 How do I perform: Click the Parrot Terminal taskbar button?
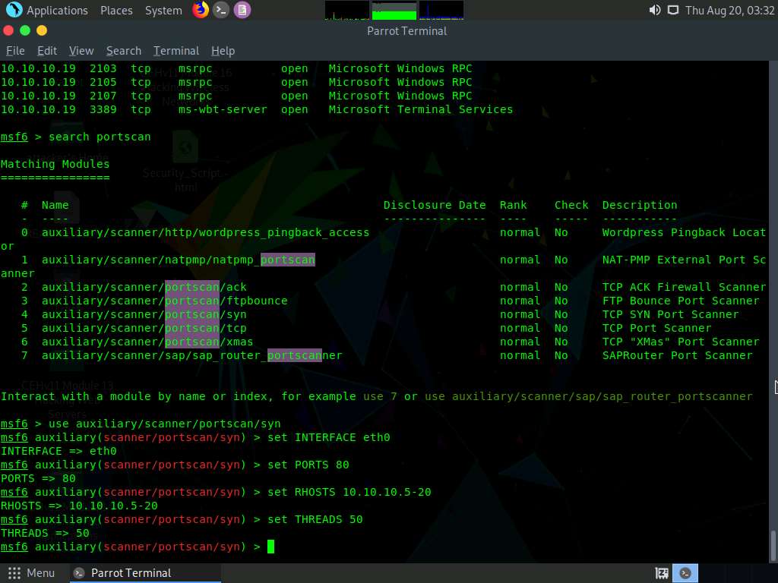tap(144, 573)
